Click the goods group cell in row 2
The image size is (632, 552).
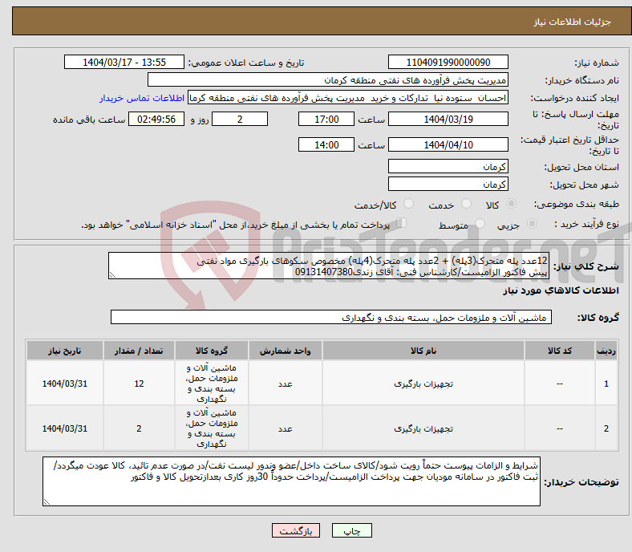point(212,428)
